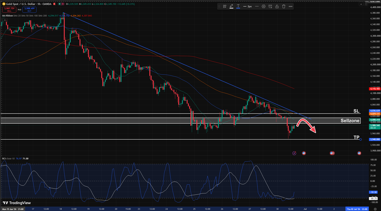381x211 pixels.
Task: Click the TP label text
Action: point(357,137)
